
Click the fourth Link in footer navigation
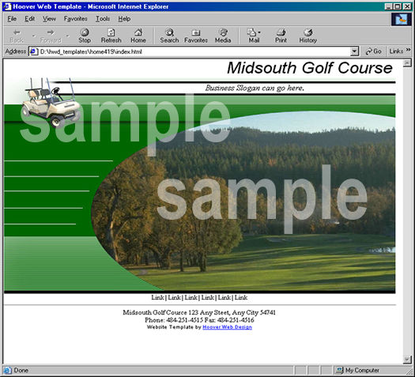pos(207,297)
